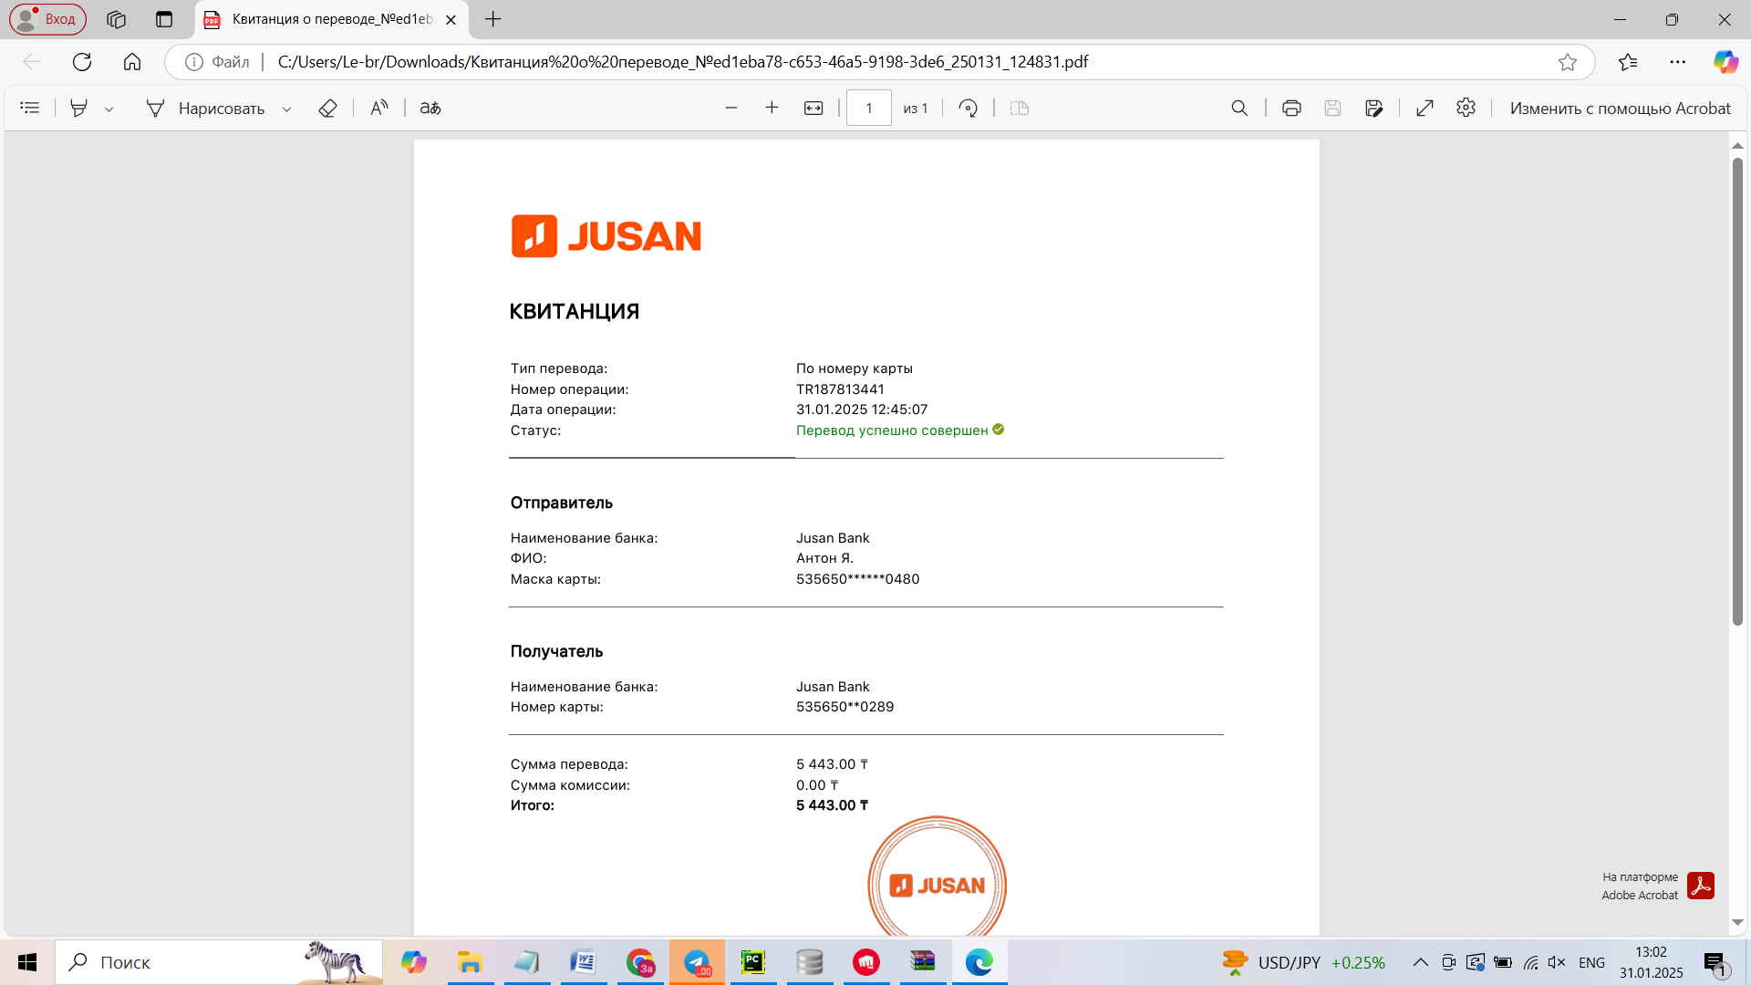The image size is (1751, 985).
Task: Show hidden system tray icons
Action: pyautogui.click(x=1421, y=962)
